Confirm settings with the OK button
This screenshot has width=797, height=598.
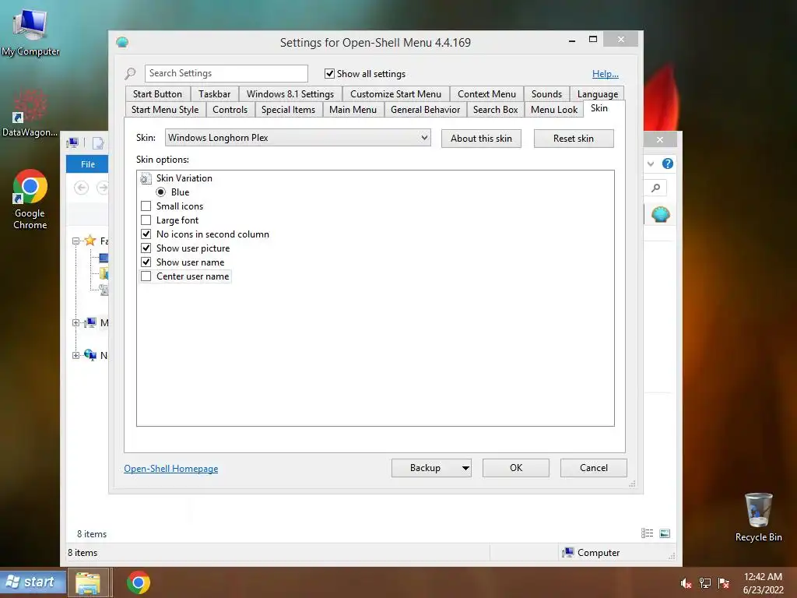pos(516,468)
